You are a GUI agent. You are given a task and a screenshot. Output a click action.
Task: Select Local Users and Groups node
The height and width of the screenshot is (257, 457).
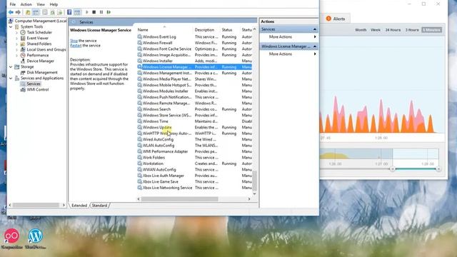(43, 49)
